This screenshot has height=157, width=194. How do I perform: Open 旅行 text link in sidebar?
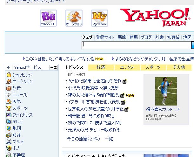(17, 88)
